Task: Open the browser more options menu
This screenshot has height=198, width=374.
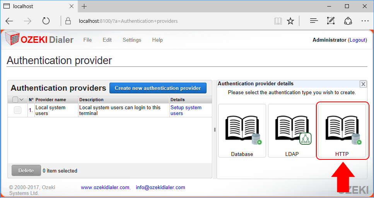Action: click(364, 21)
